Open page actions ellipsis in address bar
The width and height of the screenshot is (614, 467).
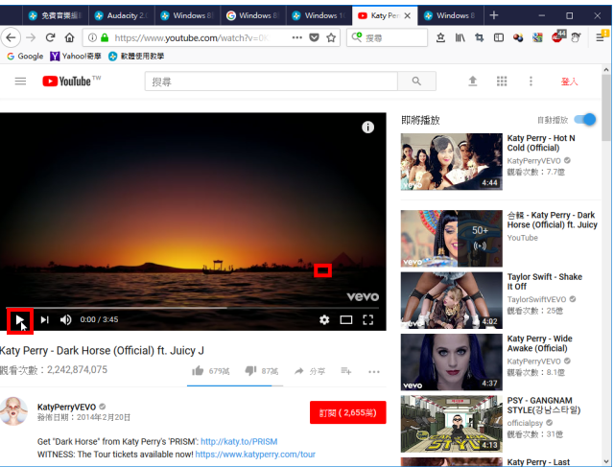[x=297, y=37]
